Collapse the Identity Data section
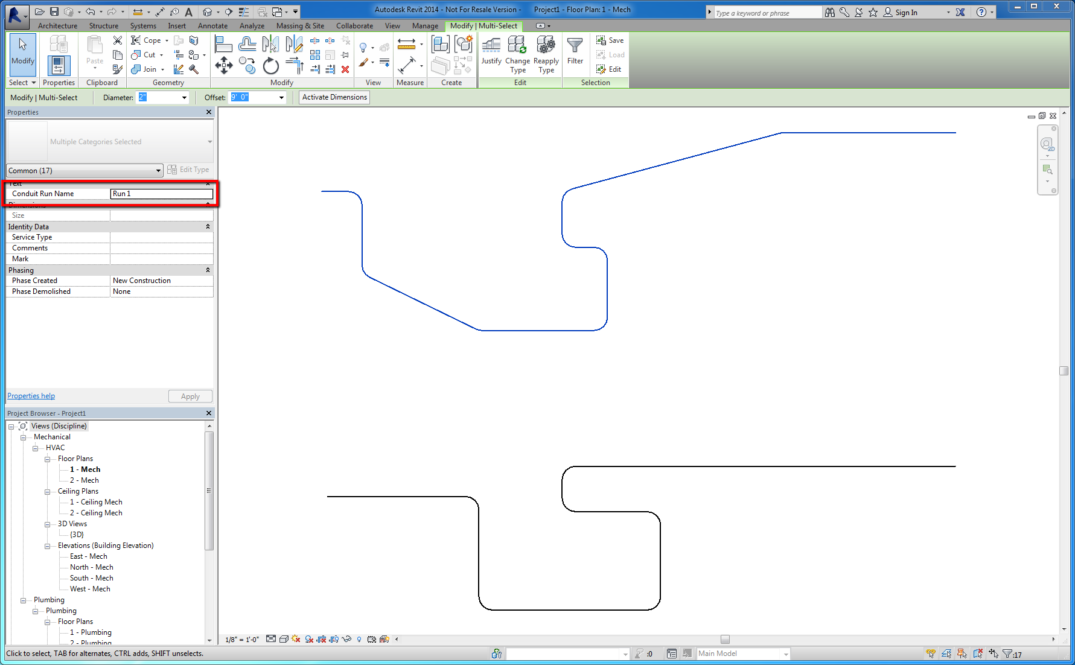 [208, 227]
